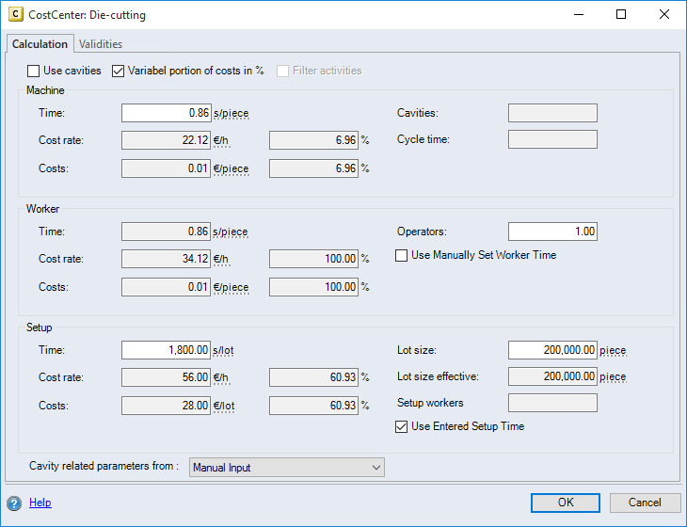Open the Cavity related parameters dropdown
687x527 pixels.
(x=287, y=467)
